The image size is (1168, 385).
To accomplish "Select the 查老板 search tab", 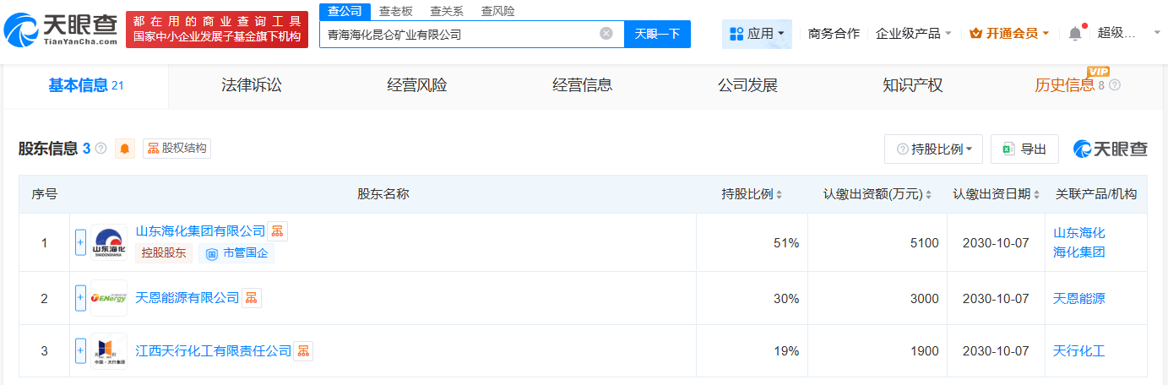I will coord(395,11).
